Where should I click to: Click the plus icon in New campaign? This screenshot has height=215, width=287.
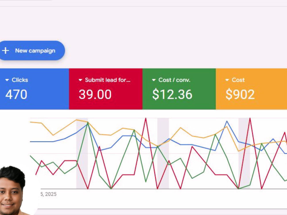coord(6,51)
